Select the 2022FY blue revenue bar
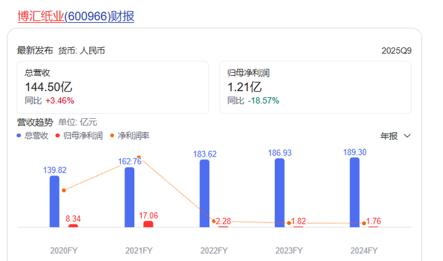The width and height of the screenshot is (443, 261). [204, 193]
